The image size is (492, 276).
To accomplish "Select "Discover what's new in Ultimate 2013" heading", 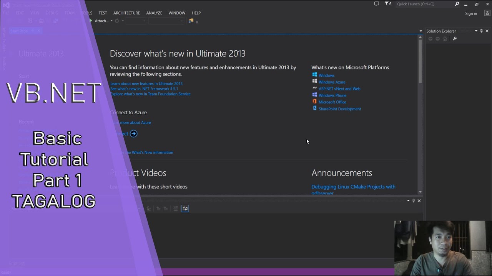I will 178,53.
